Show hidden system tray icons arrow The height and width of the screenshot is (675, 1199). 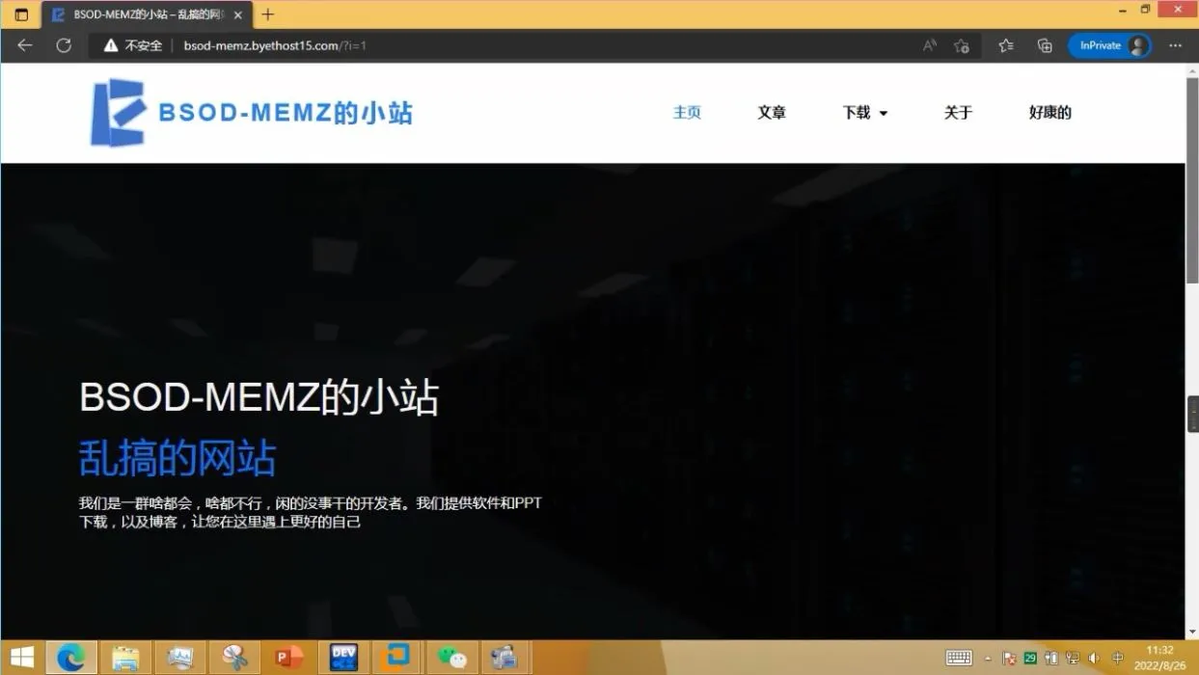tap(987, 659)
